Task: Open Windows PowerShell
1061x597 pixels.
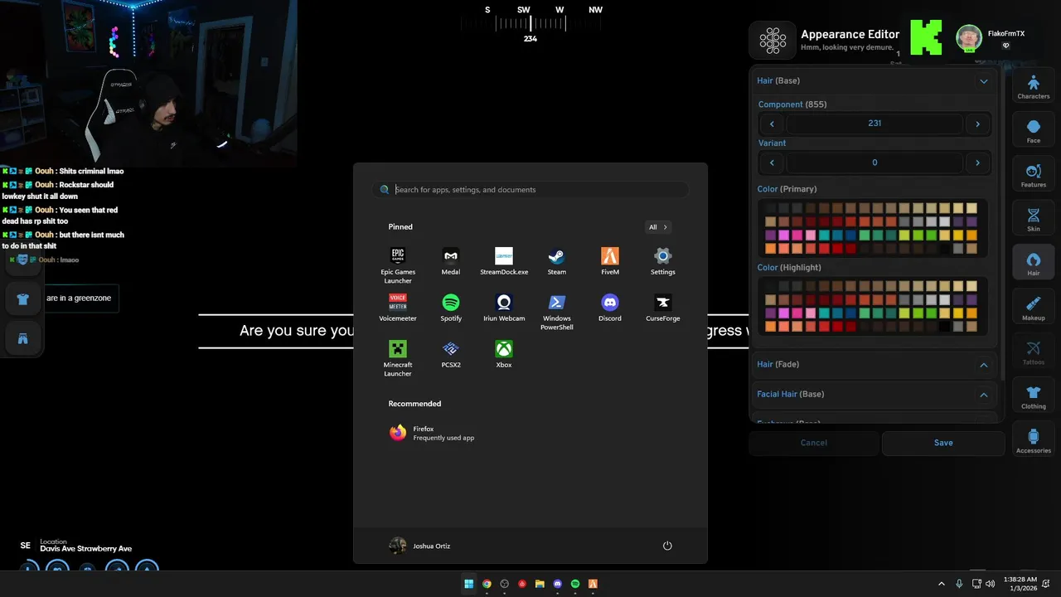Action: click(x=557, y=311)
